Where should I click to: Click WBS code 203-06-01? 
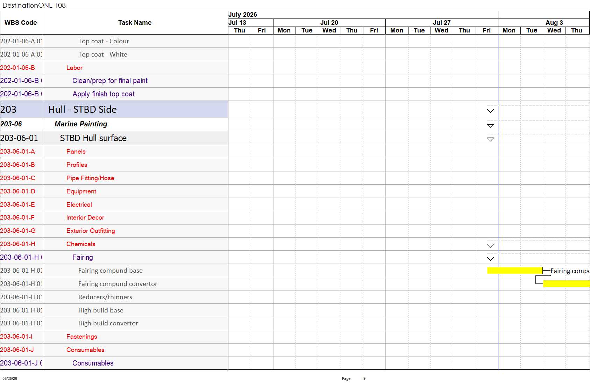tap(19, 138)
